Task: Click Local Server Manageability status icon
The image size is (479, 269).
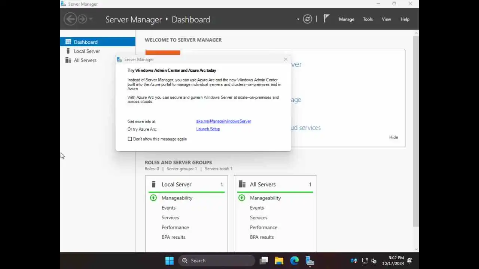Action: 153,198
